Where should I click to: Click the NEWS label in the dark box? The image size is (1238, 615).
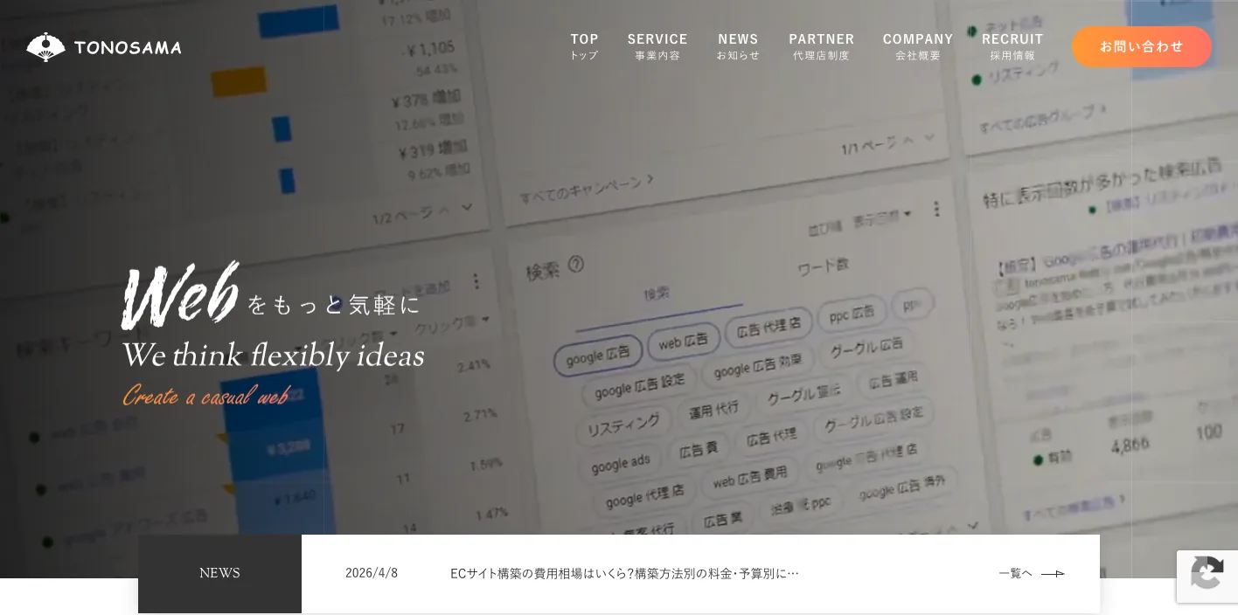pyautogui.click(x=219, y=573)
